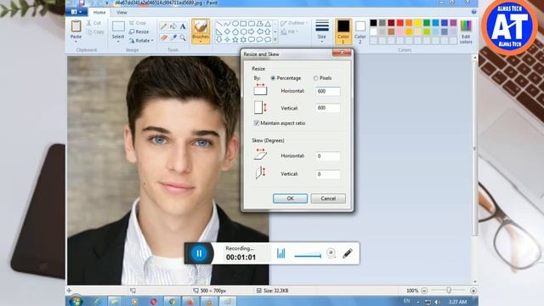
Task: Open the Rotate dropdown
Action: pyautogui.click(x=141, y=41)
